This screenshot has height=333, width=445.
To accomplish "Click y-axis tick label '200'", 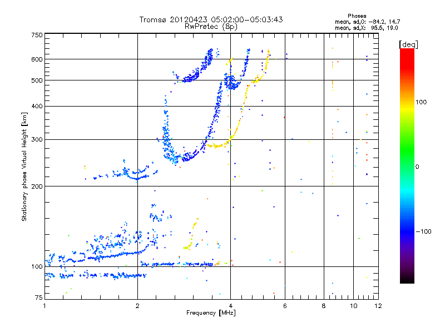I will [37, 186].
